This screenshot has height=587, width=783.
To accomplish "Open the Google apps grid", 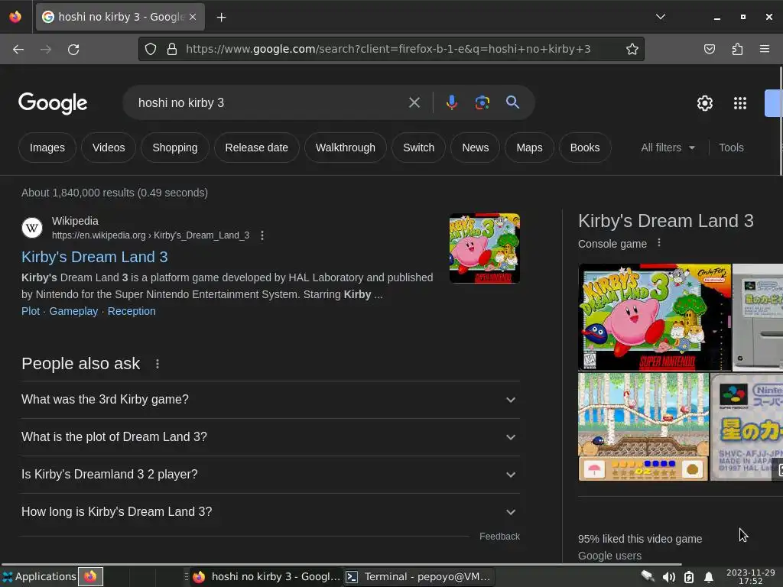I will (740, 103).
